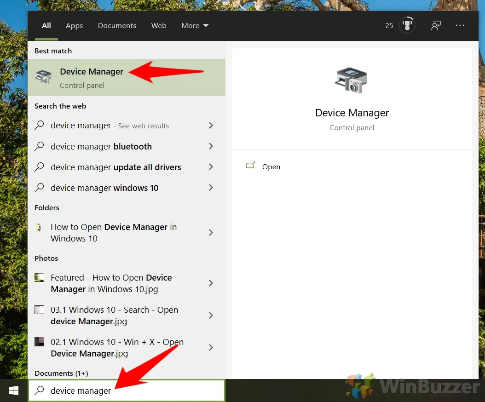Expand arrow for 'device manager bluetooth'
This screenshot has height=402, width=485.
[x=211, y=146]
